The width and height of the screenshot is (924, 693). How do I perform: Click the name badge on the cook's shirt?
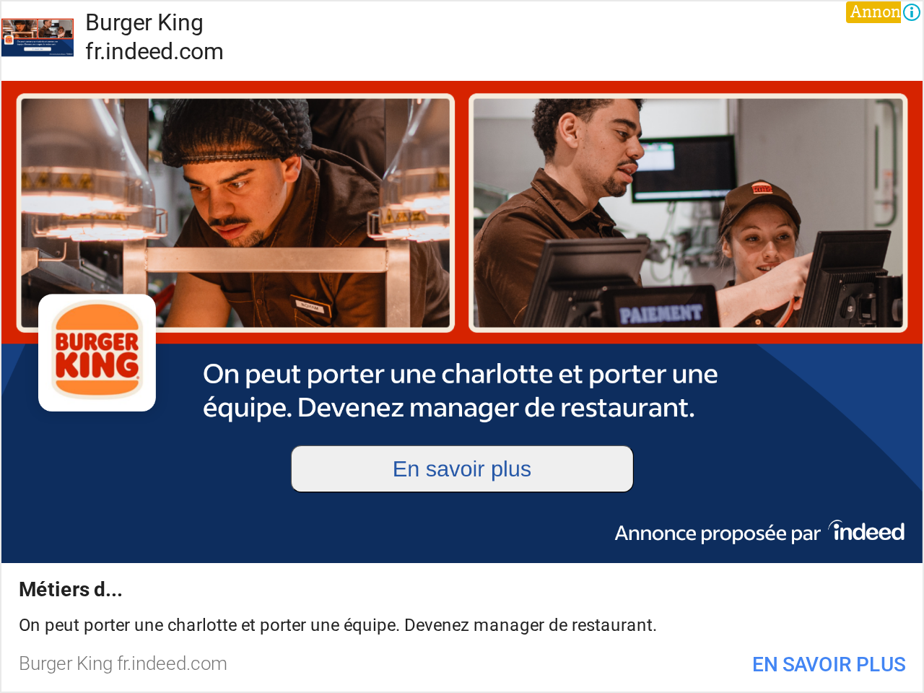[310, 307]
